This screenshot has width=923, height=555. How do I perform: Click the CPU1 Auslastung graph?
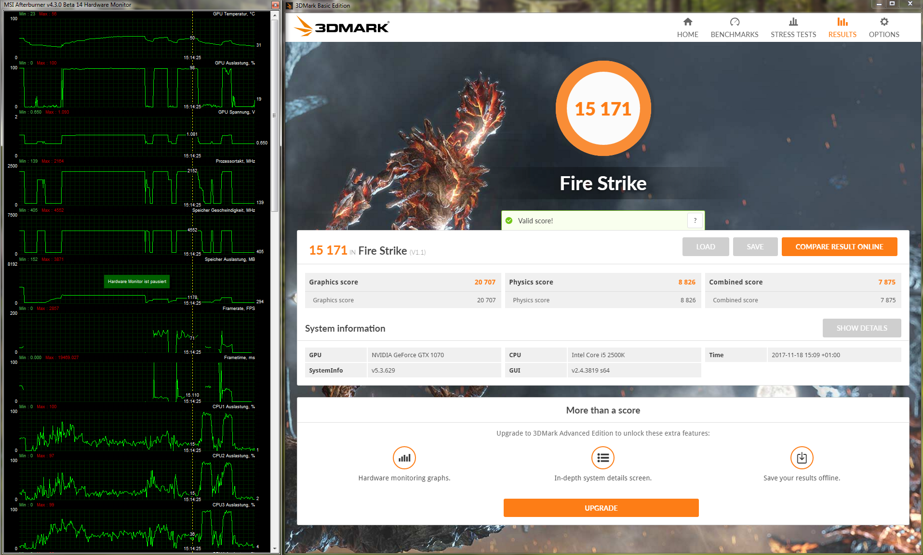pos(137,430)
